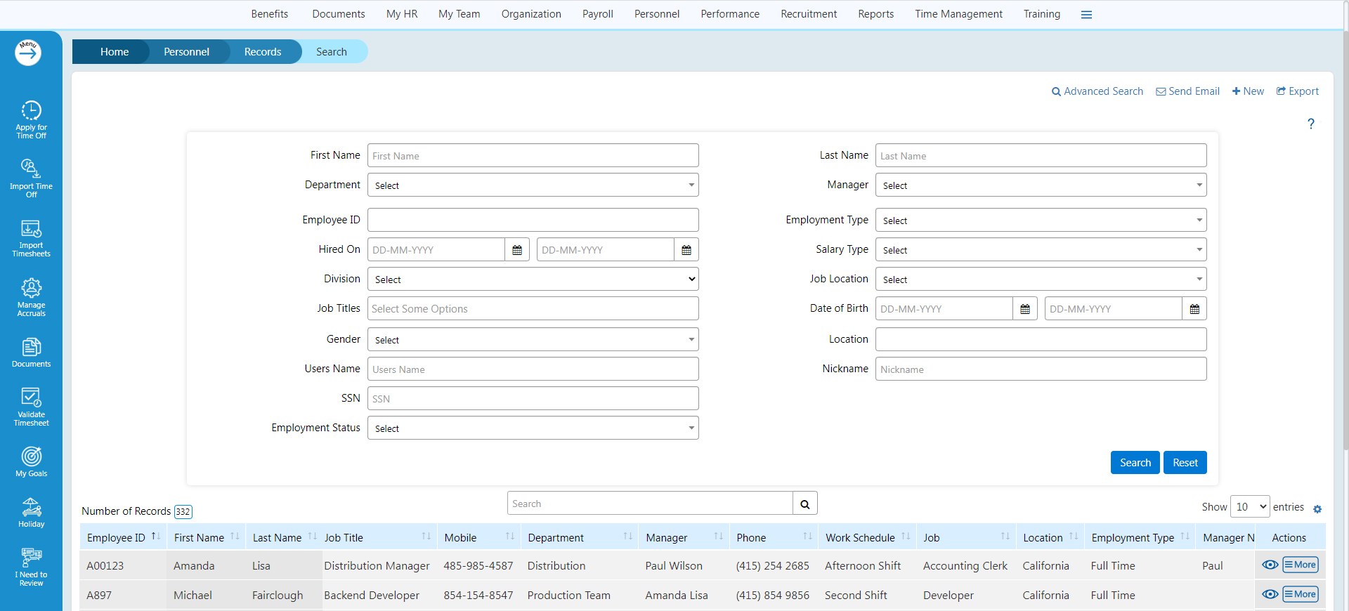Open the Payroll menu
This screenshot has width=1349, height=611.
pyautogui.click(x=597, y=14)
